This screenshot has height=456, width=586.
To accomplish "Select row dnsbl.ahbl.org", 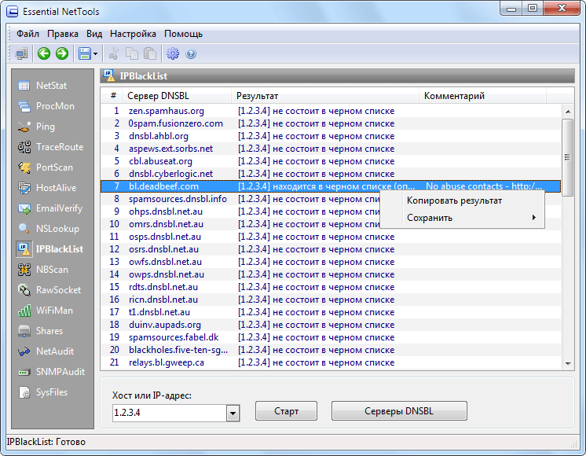I will (x=331, y=136).
